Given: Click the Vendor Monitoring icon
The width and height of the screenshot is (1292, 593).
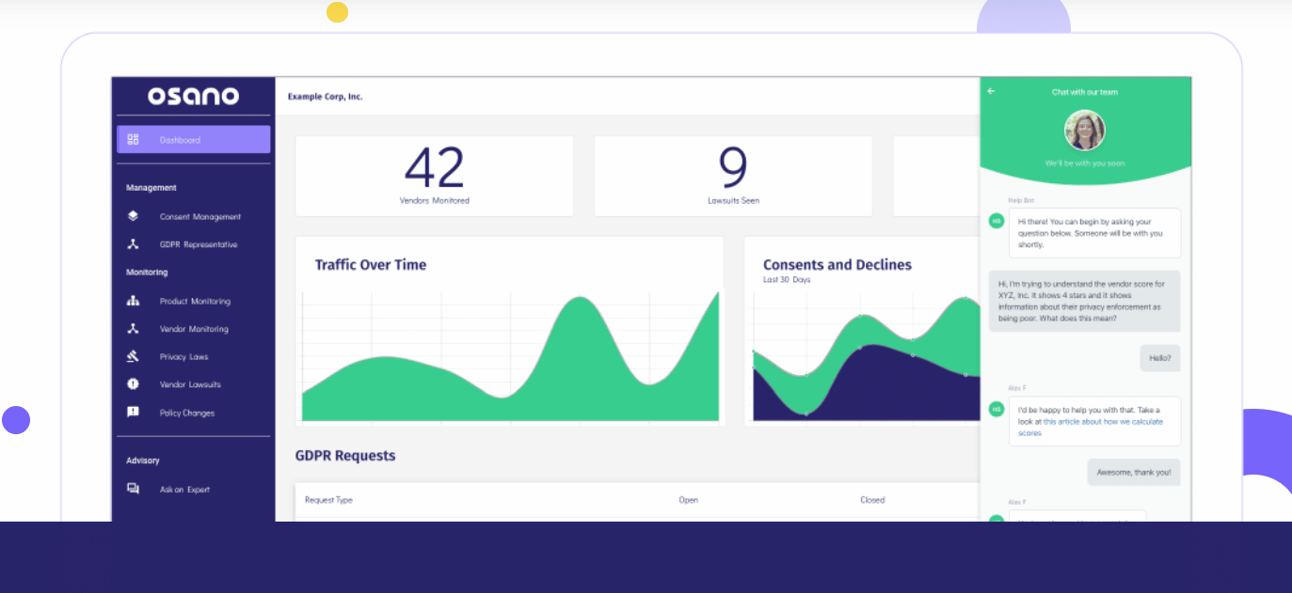Looking at the screenshot, I should pos(133,329).
